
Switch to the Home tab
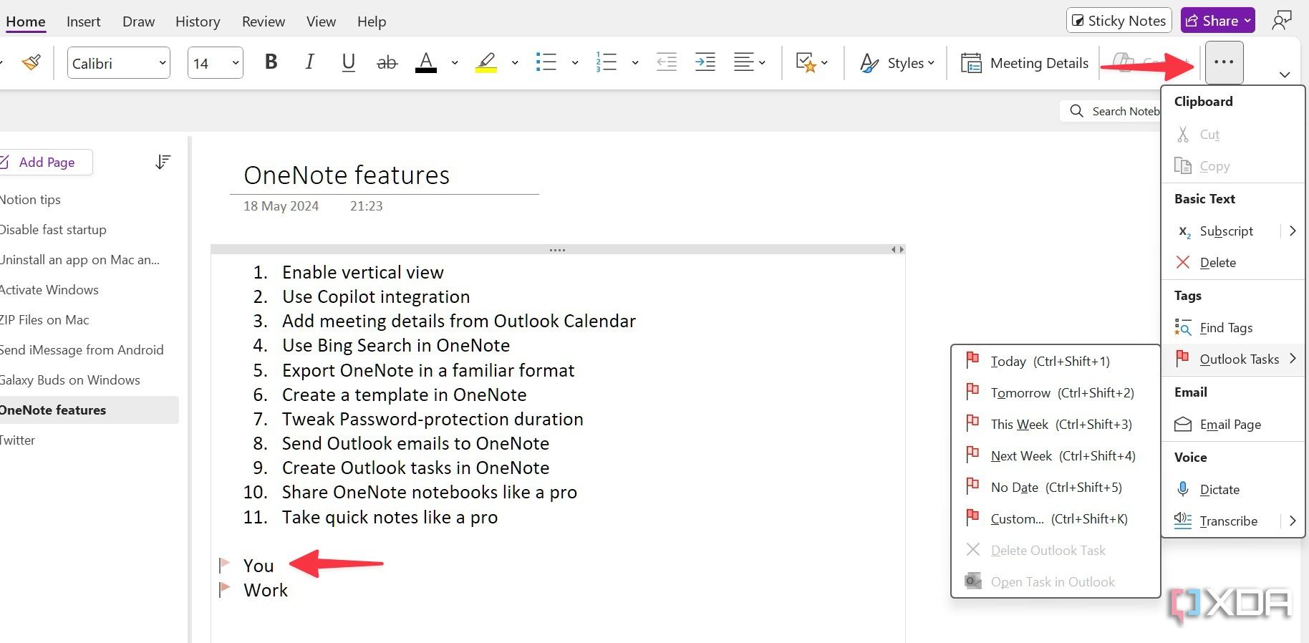point(26,21)
